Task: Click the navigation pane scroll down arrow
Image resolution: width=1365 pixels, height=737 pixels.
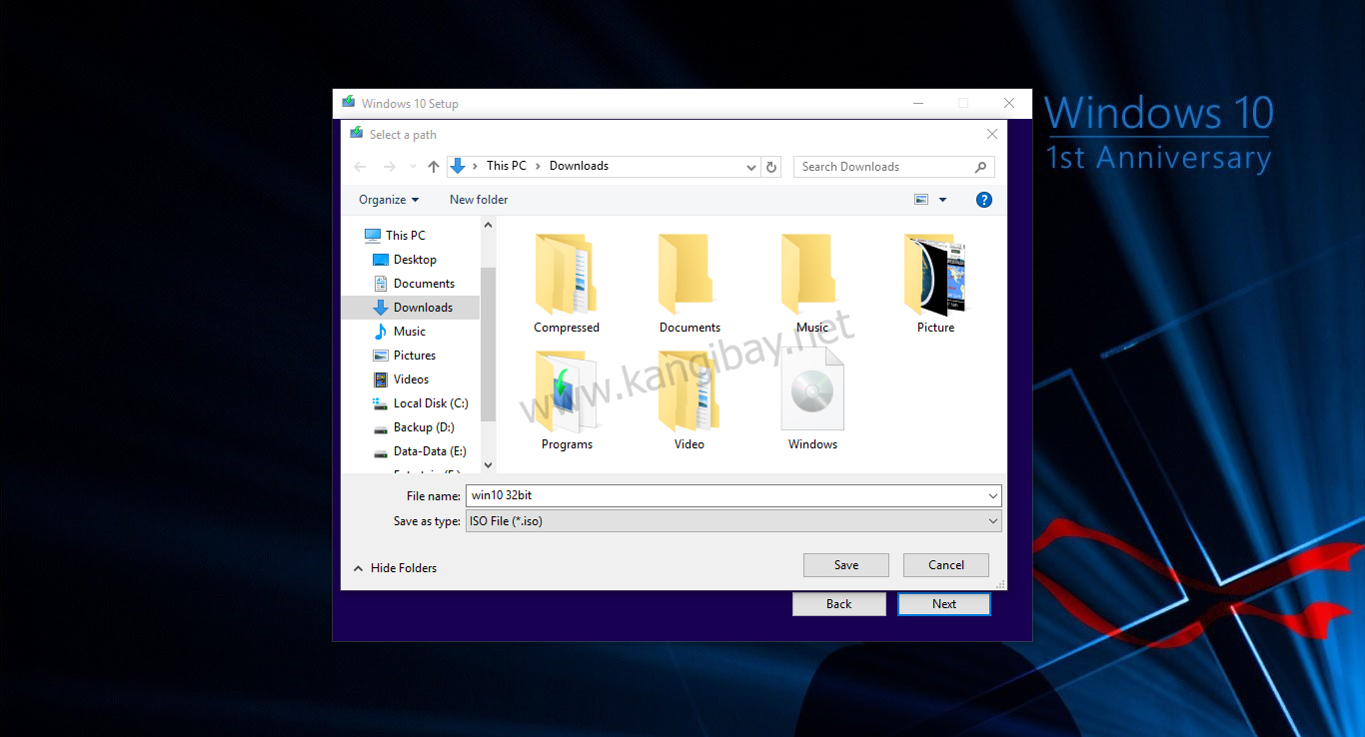Action: 489,464
